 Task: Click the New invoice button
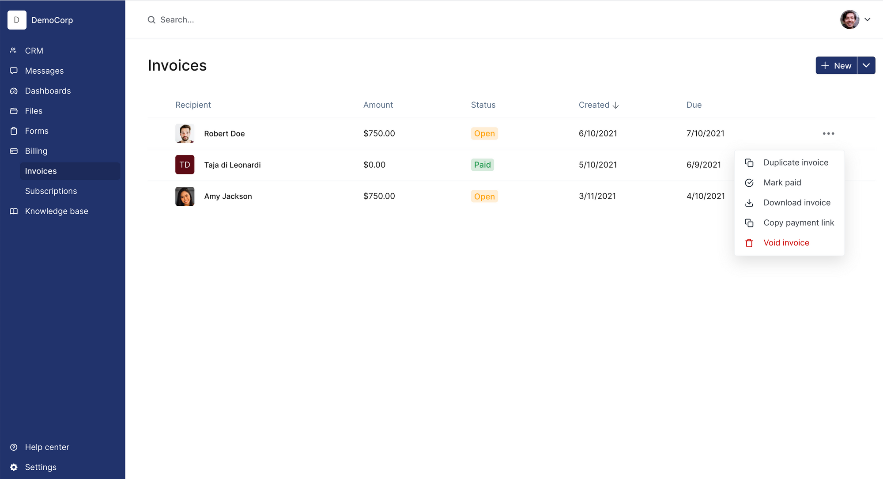tap(836, 65)
